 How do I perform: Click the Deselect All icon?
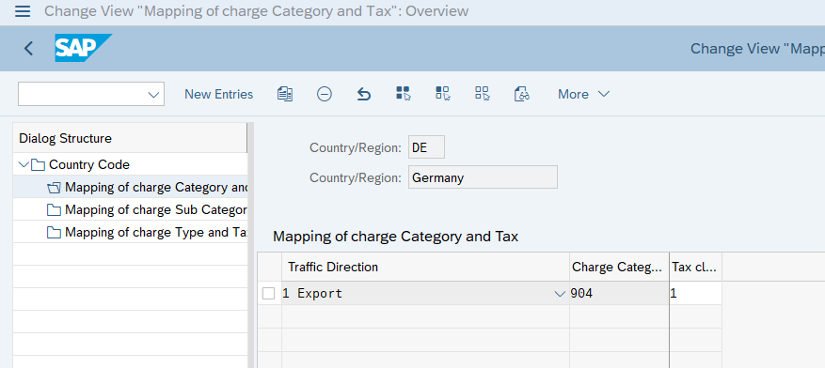point(482,94)
